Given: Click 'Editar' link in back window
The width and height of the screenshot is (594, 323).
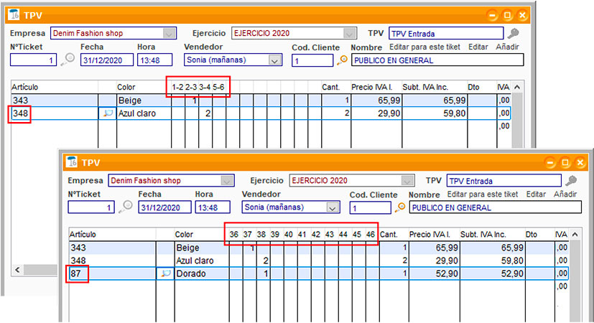Looking at the screenshot, I should pyautogui.click(x=478, y=47).
